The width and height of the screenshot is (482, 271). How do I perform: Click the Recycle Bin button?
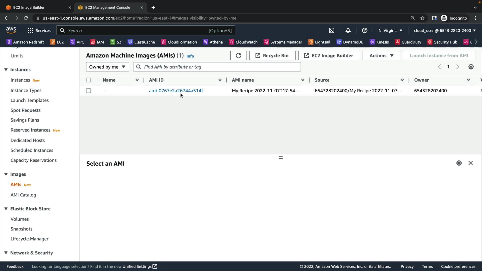(x=272, y=55)
